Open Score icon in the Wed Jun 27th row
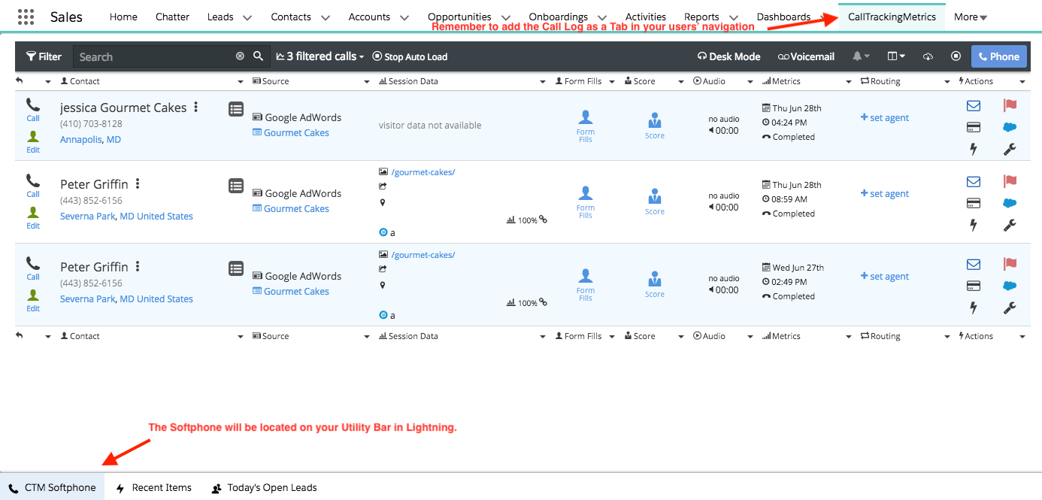 (655, 278)
